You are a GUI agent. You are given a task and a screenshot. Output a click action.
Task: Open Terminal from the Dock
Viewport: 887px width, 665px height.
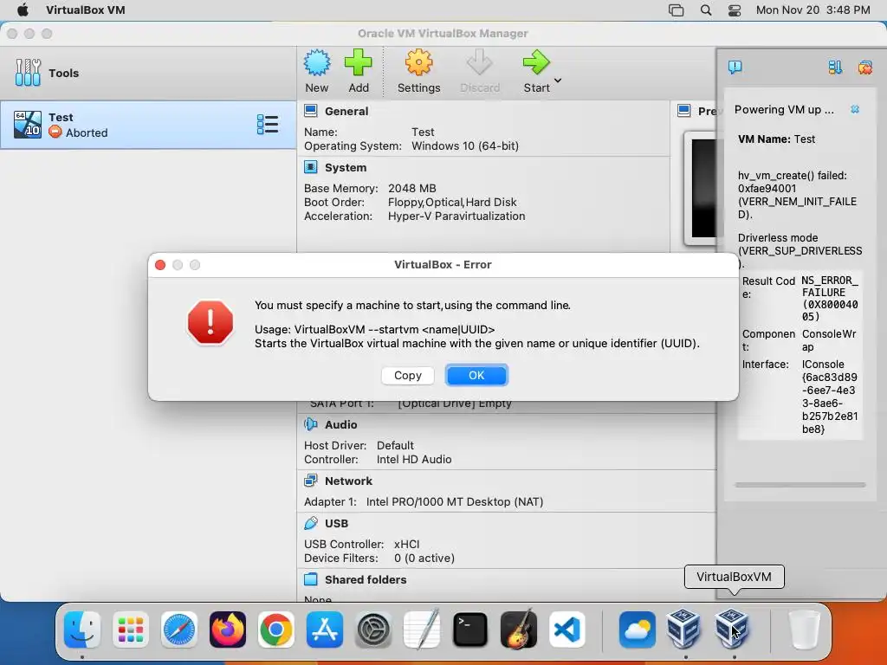pyautogui.click(x=470, y=629)
